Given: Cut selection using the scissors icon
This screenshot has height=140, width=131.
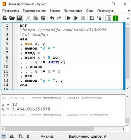Looking at the screenshot, I should pos(28,18).
